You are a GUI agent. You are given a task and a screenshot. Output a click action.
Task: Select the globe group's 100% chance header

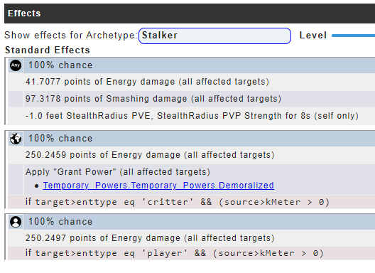tap(199, 139)
